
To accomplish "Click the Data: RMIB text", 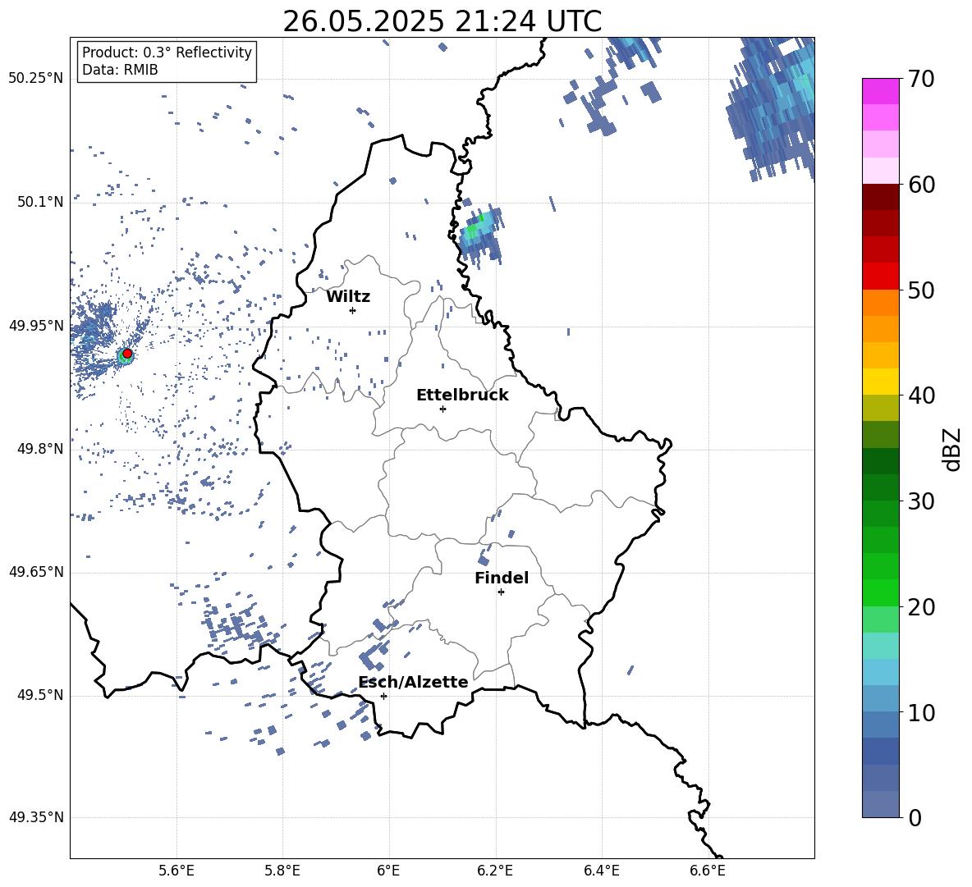I will (x=120, y=70).
